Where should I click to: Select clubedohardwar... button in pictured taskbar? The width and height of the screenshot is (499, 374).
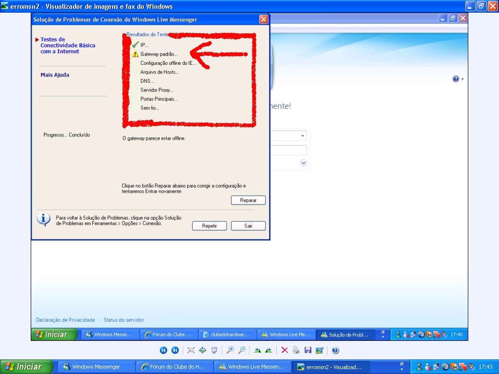[227, 335]
